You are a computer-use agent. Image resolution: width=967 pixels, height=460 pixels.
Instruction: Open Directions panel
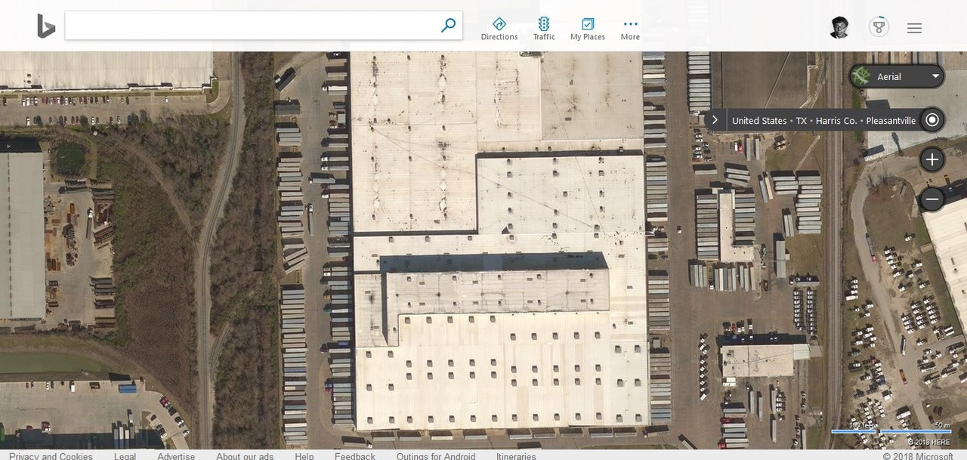point(499,29)
